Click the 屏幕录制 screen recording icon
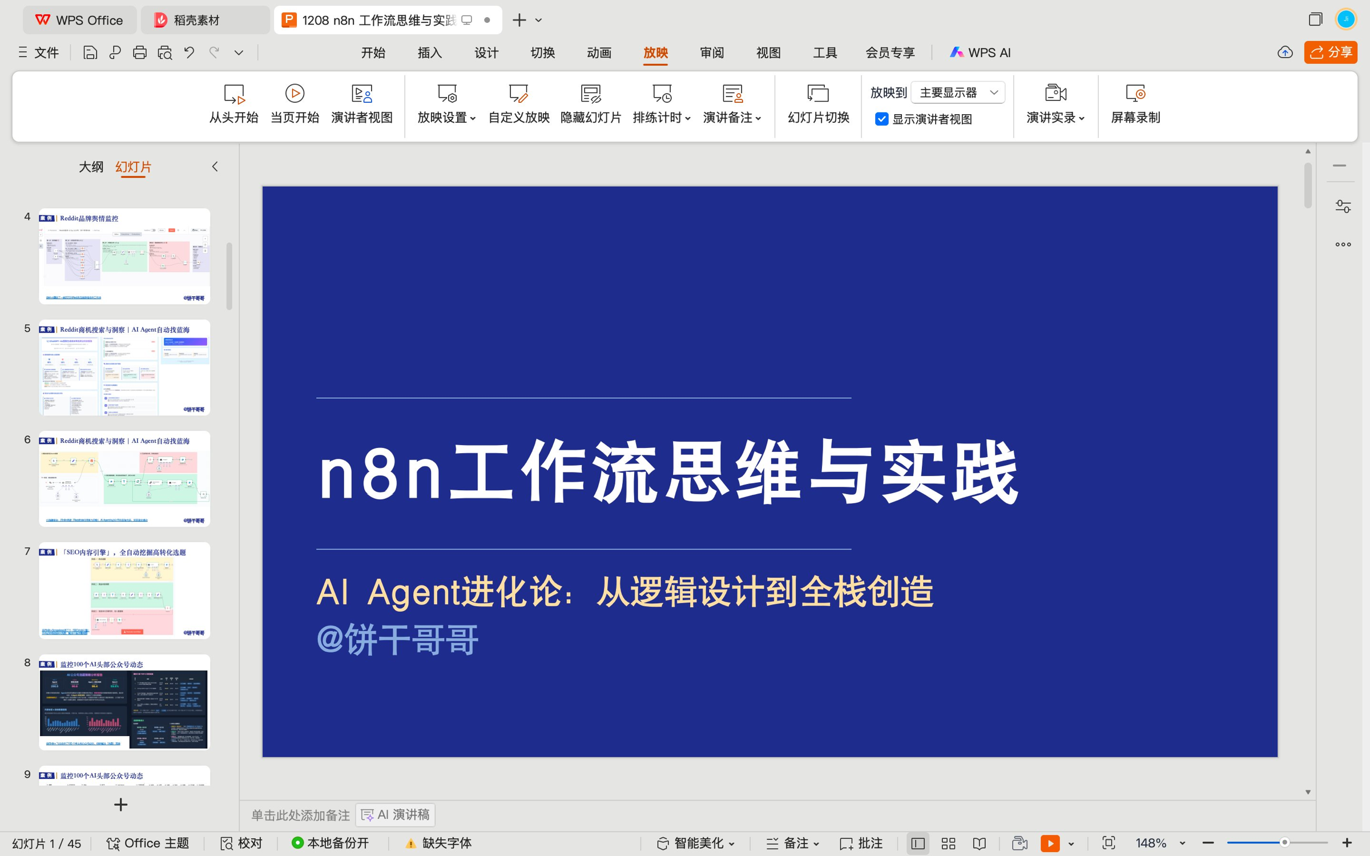The image size is (1370, 856). [1135, 94]
